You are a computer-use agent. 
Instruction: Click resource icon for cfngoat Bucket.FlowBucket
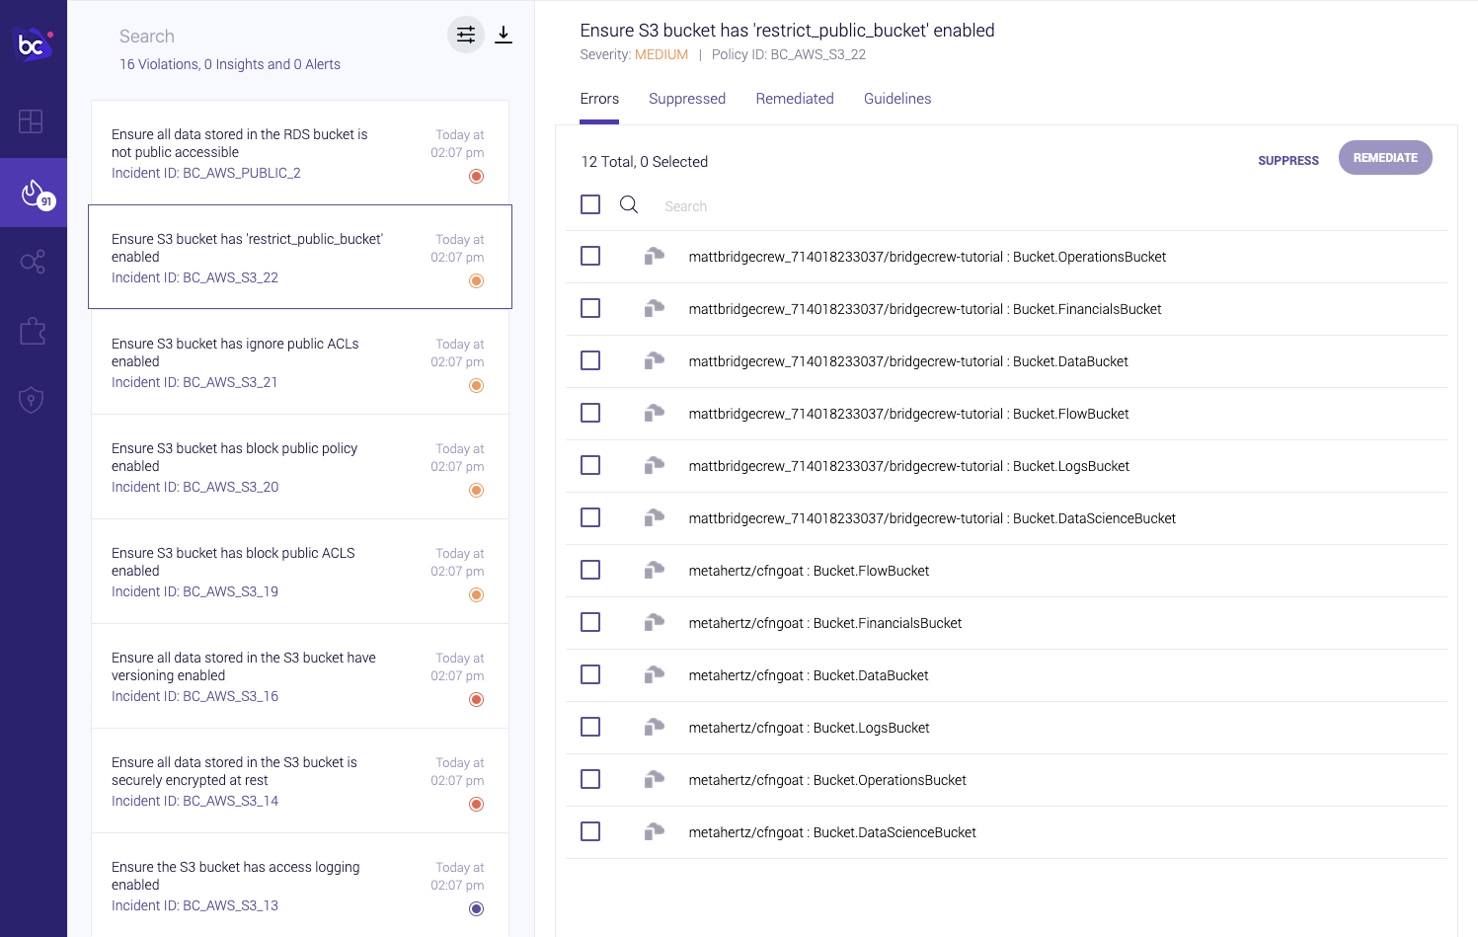coord(654,571)
